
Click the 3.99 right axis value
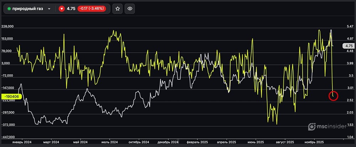pos(350,63)
